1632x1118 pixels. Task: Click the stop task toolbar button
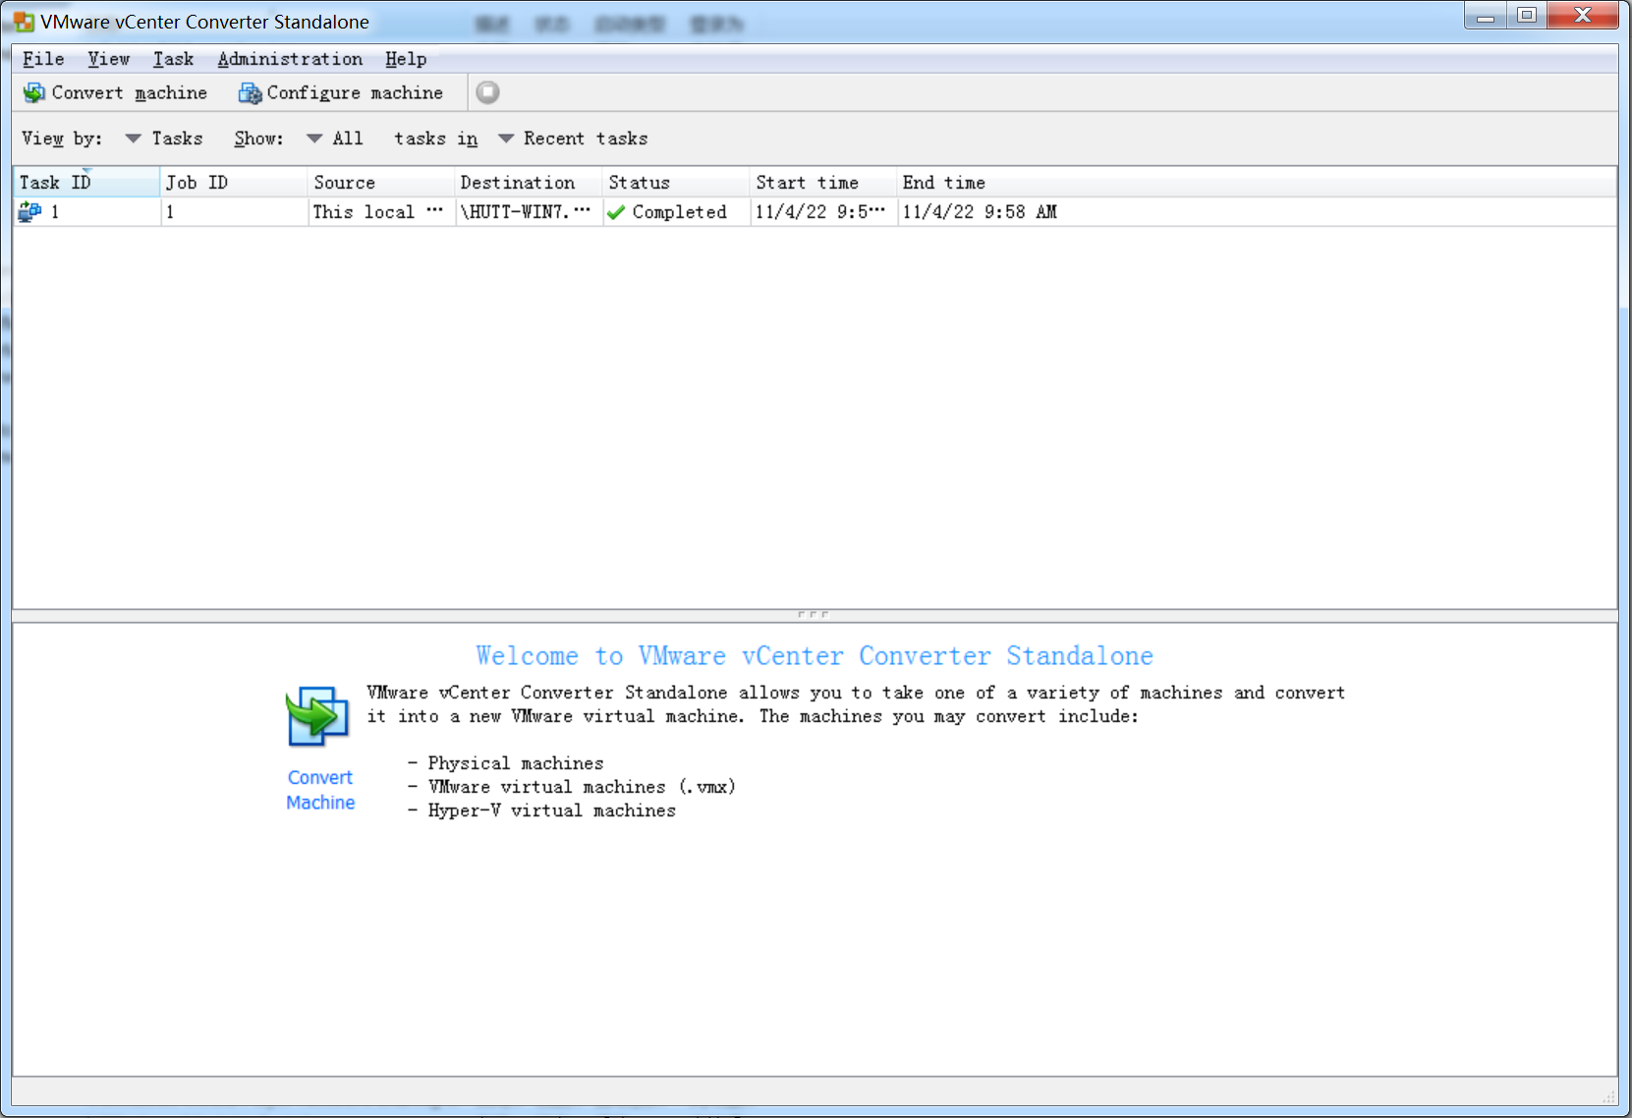coord(487,92)
